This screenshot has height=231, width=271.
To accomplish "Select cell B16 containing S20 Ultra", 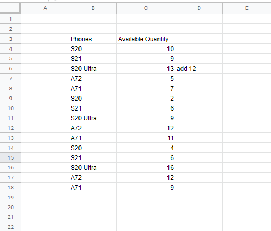I will (93, 167).
